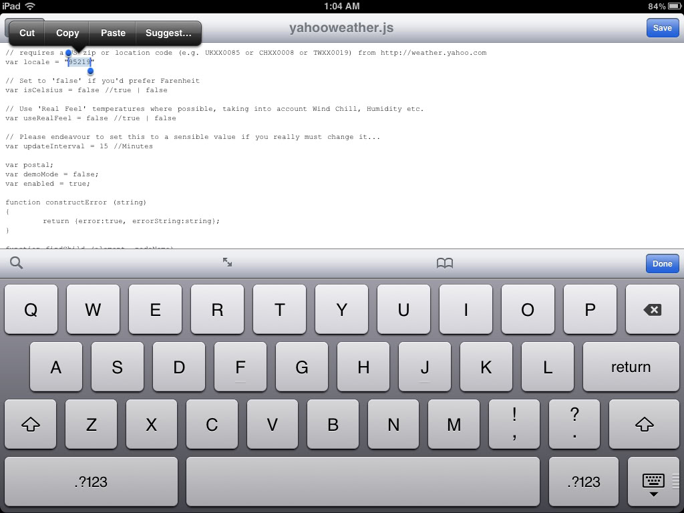
Task: Tap the line 'var useRealFeel = false'
Action: (91, 118)
